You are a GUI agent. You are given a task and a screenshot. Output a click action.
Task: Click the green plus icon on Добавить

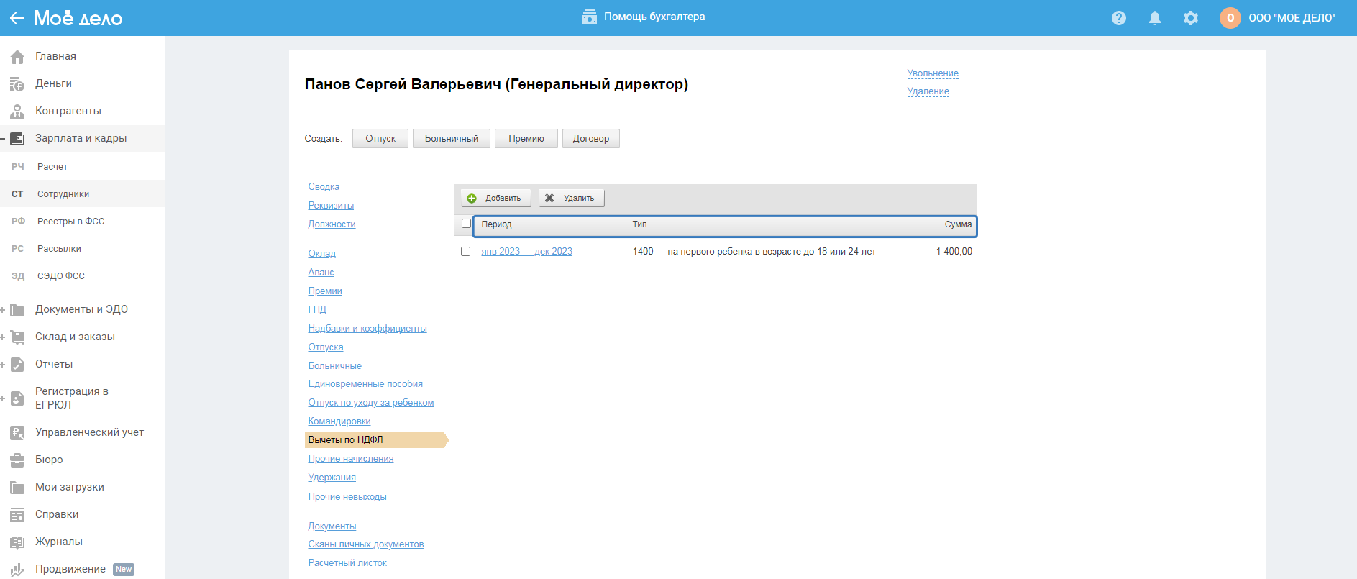[x=472, y=199]
